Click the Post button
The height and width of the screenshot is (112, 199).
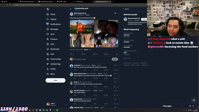55,80
